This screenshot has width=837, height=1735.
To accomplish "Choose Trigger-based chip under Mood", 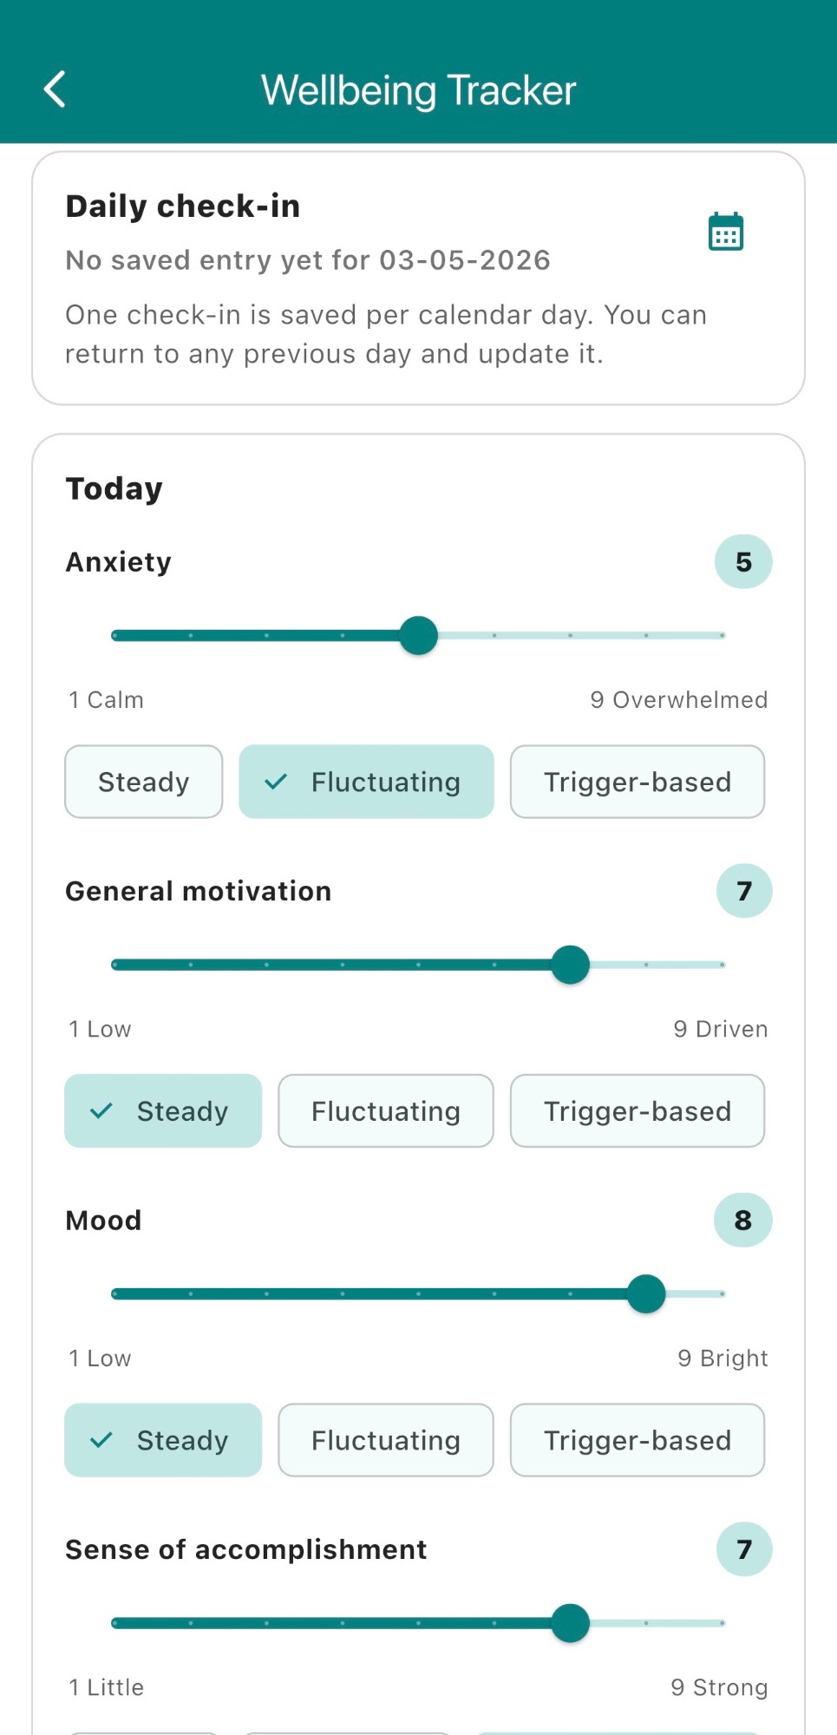I will point(638,1440).
